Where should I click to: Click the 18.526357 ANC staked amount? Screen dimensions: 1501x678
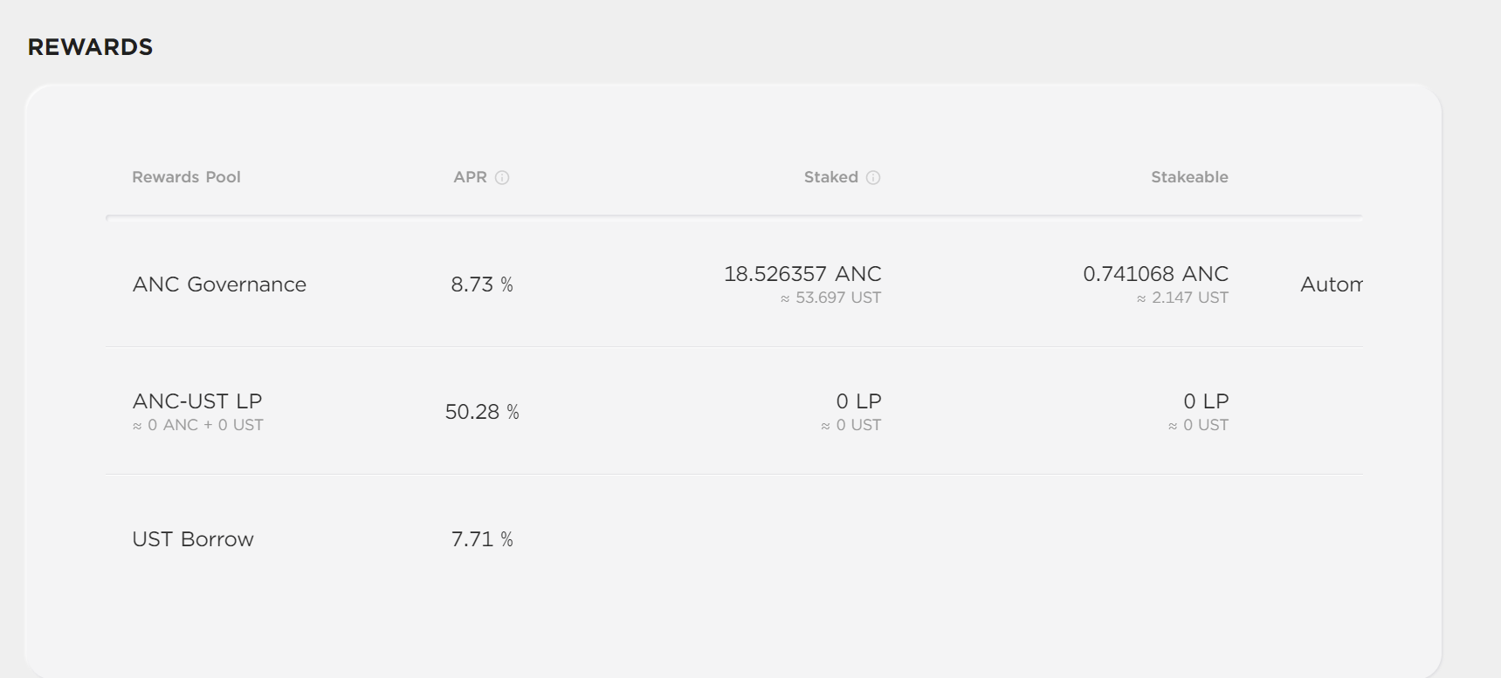802,274
